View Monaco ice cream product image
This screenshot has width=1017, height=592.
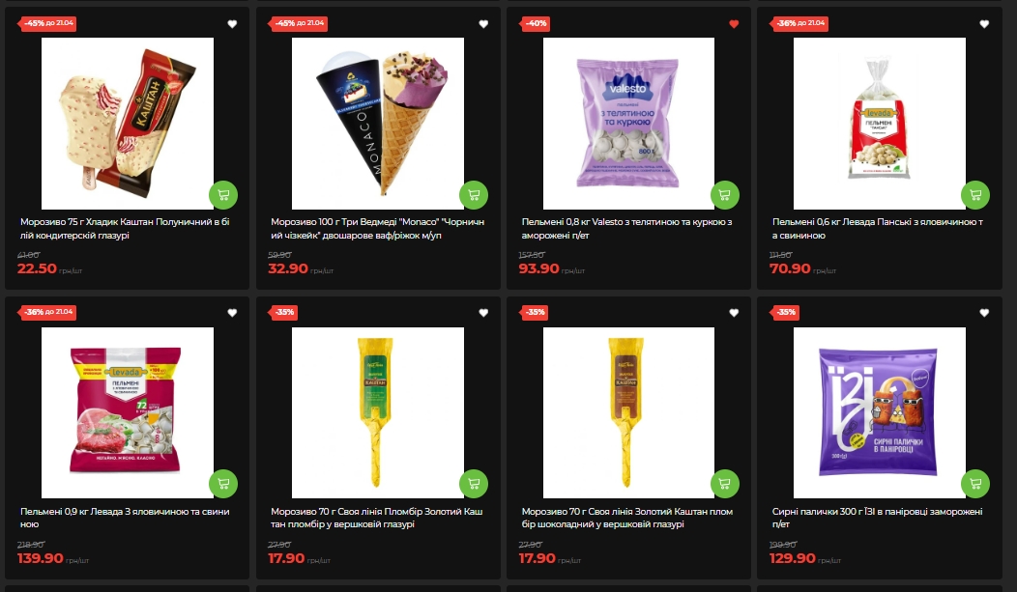(377, 123)
